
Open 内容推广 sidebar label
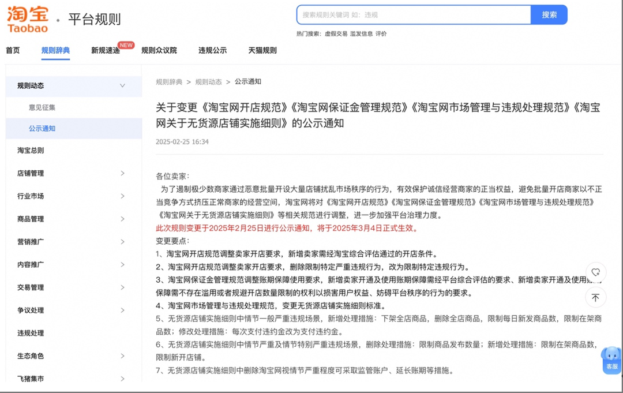[x=31, y=265]
